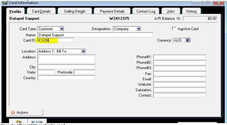The image size is (227, 125).
Task: Show the History tab
Action: point(191,11)
